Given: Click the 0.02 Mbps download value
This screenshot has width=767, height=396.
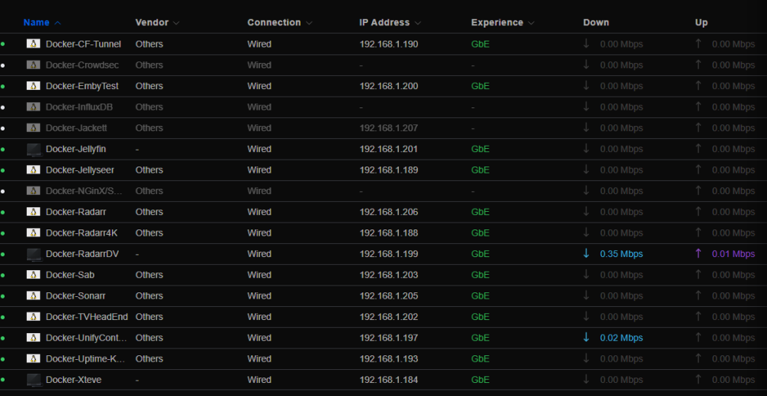Looking at the screenshot, I should [x=621, y=338].
